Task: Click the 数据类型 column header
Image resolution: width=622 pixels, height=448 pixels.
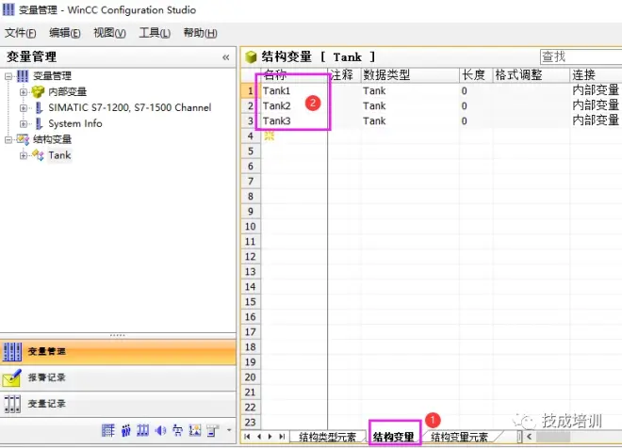Action: pyautogui.click(x=410, y=75)
